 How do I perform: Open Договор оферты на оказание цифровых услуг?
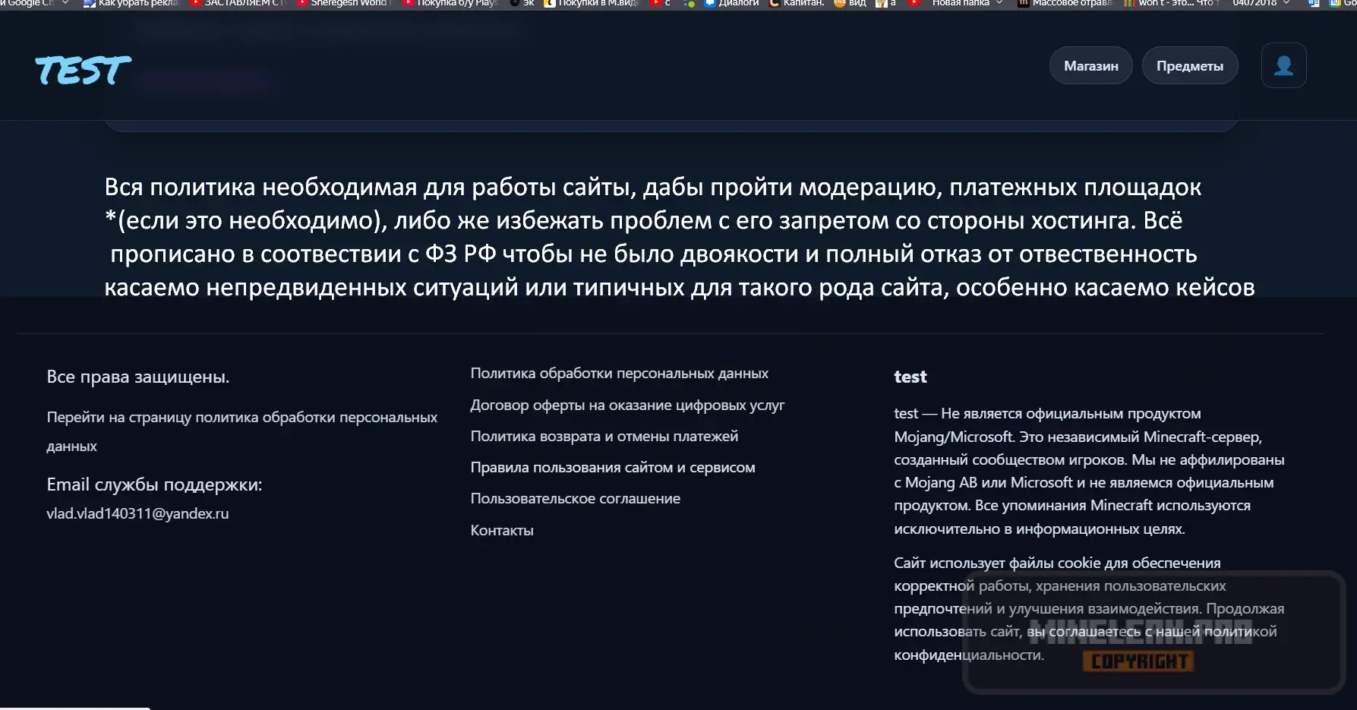627,405
